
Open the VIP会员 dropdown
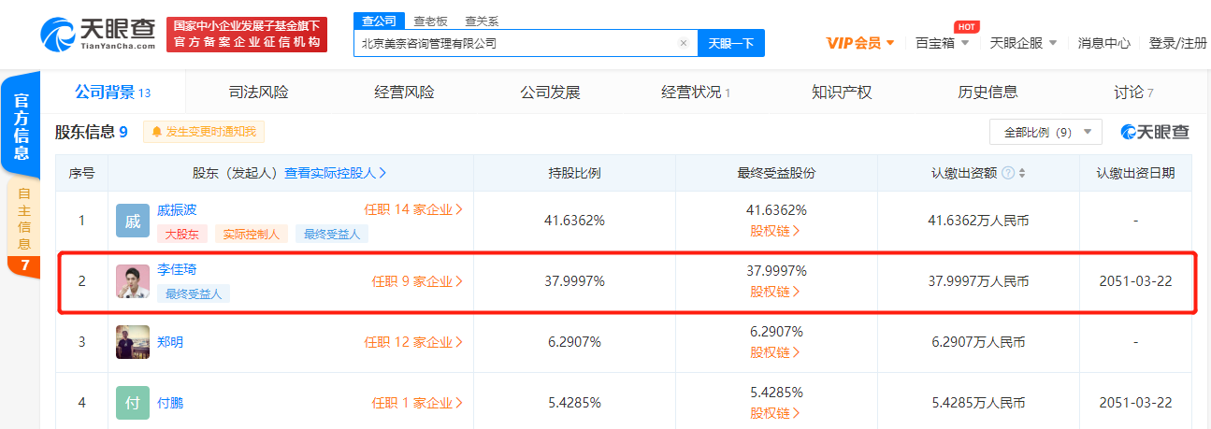pyautogui.click(x=860, y=43)
